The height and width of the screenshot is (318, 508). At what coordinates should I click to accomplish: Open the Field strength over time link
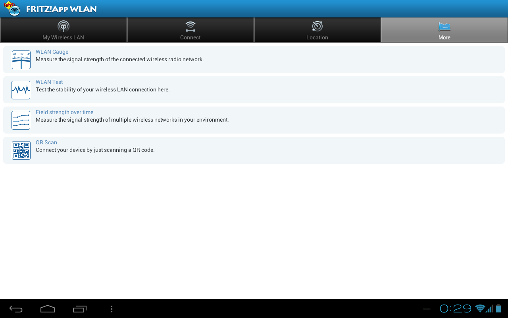64,112
